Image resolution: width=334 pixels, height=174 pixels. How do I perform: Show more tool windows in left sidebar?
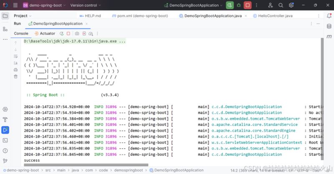pyautogui.click(x=5, y=39)
